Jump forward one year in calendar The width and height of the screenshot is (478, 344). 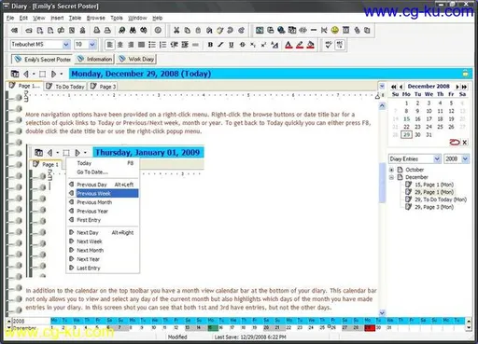point(464,87)
